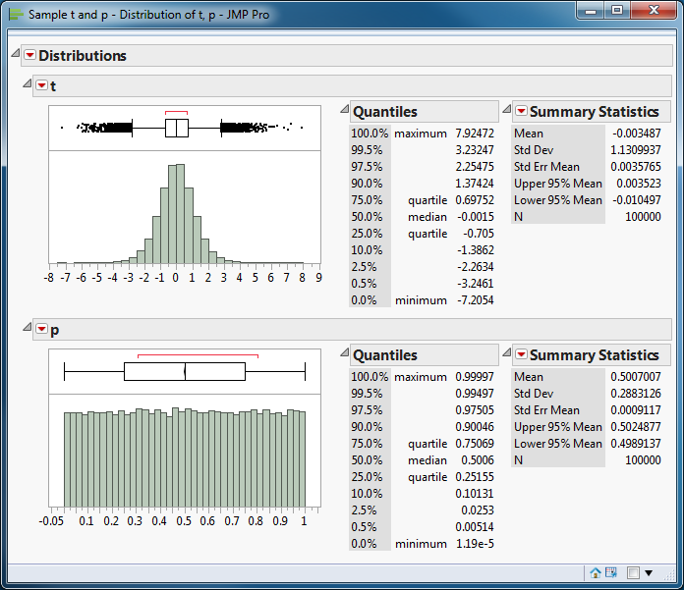Select the tallest histogram bar of t
This screenshot has height=590, width=684.
(x=180, y=214)
